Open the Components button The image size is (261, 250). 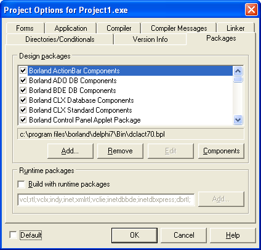(221, 151)
